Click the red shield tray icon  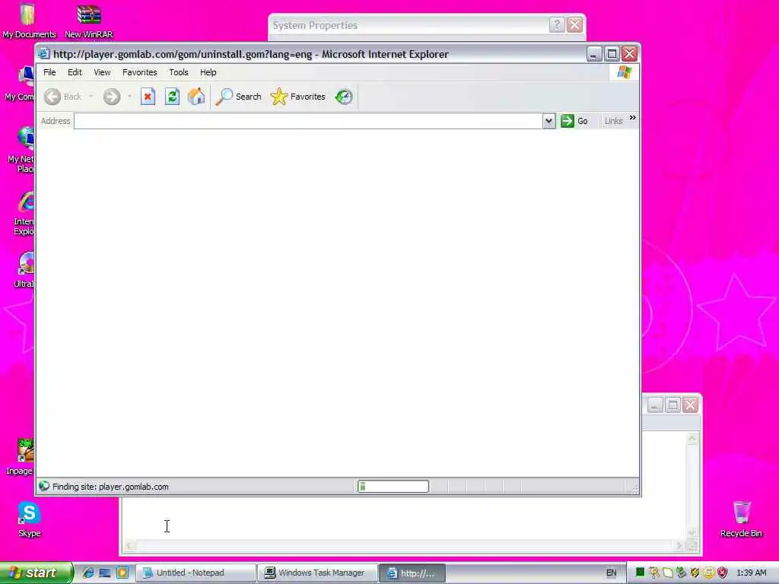(x=723, y=573)
